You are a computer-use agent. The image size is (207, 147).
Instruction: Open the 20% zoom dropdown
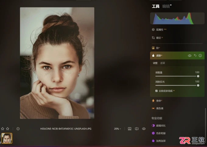click(118, 129)
